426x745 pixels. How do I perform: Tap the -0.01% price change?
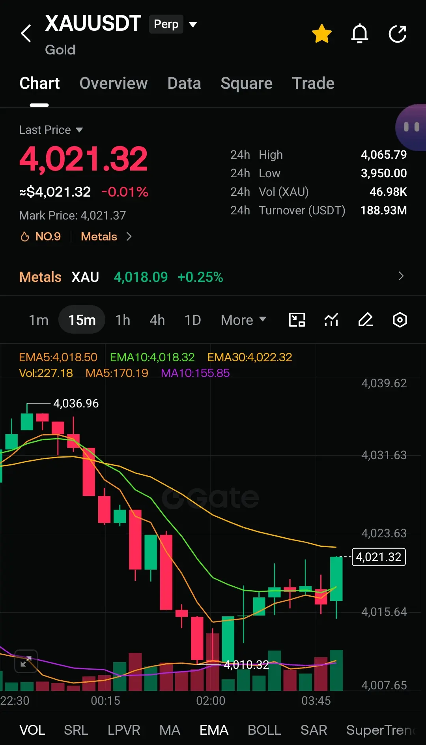(125, 192)
